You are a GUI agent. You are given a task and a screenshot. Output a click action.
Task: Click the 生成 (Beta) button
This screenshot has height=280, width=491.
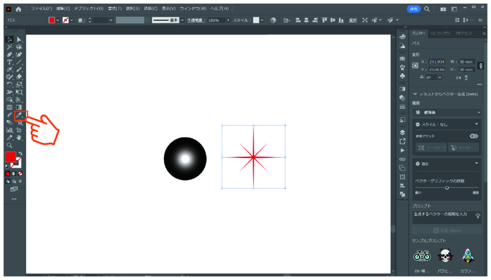[x=447, y=231]
